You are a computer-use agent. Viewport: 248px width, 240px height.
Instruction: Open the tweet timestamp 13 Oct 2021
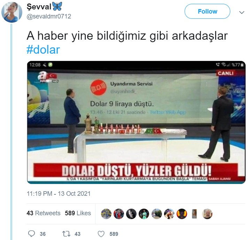point(59,194)
